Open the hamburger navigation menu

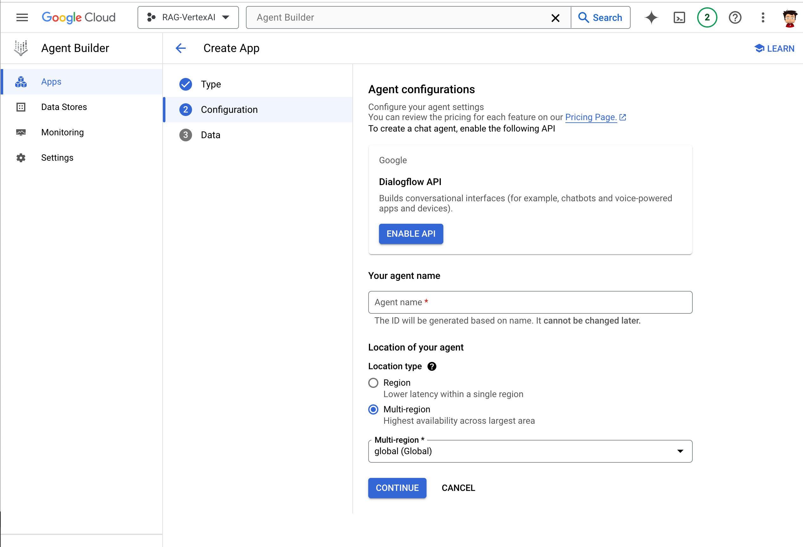click(x=22, y=17)
